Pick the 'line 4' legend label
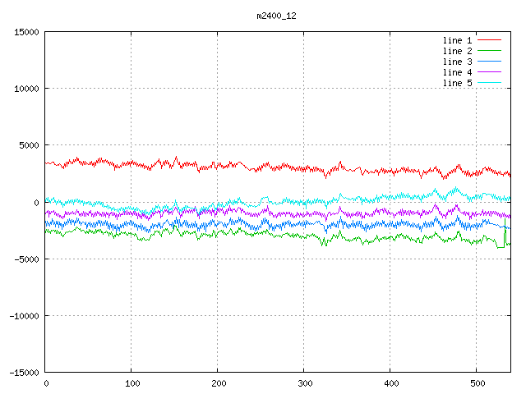This screenshot has width=526, height=394. click(x=457, y=72)
